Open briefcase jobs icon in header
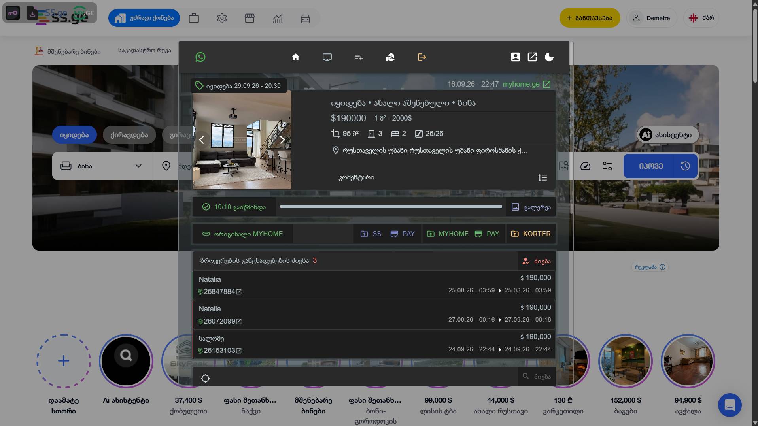758x426 pixels. pos(194,18)
